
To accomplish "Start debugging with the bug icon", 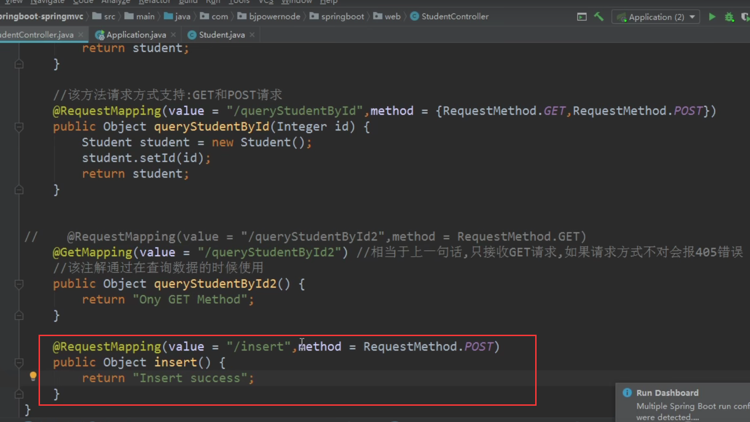I will [729, 17].
